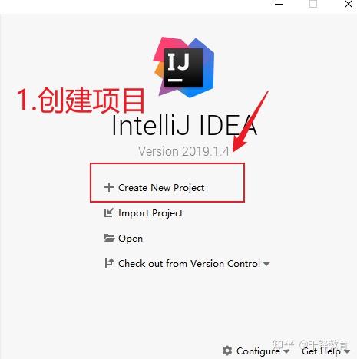Expand the Configure dropdown arrow

tap(286, 351)
